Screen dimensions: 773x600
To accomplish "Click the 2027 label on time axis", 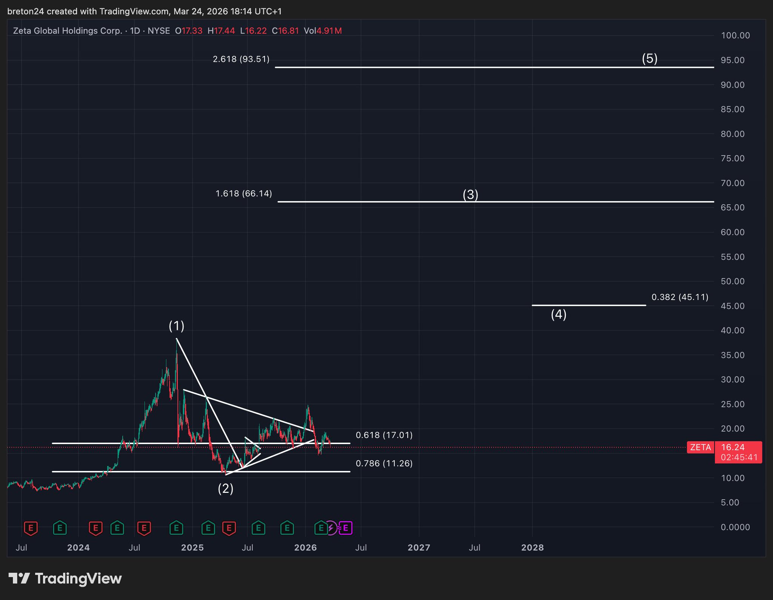I will click(419, 548).
